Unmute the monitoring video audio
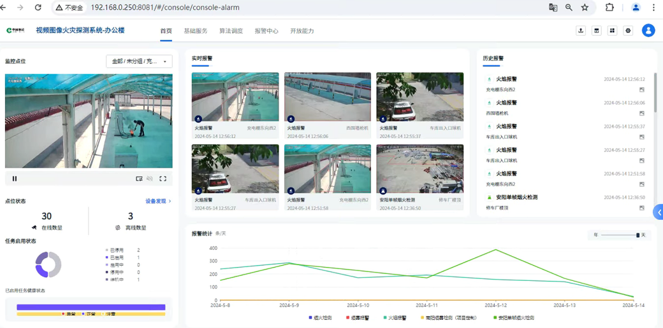Image resolution: width=663 pixels, height=328 pixels. click(x=150, y=179)
